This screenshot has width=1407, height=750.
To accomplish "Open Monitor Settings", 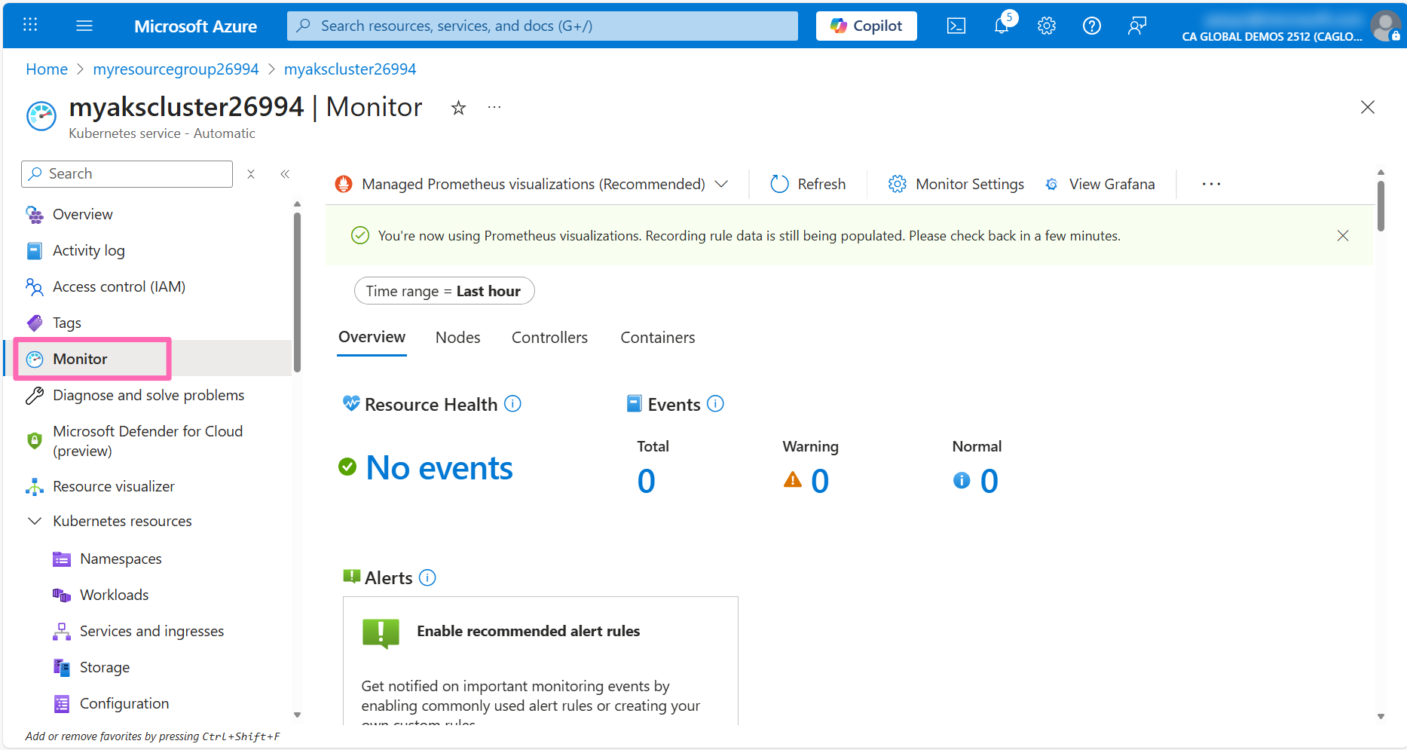I will 955,183.
